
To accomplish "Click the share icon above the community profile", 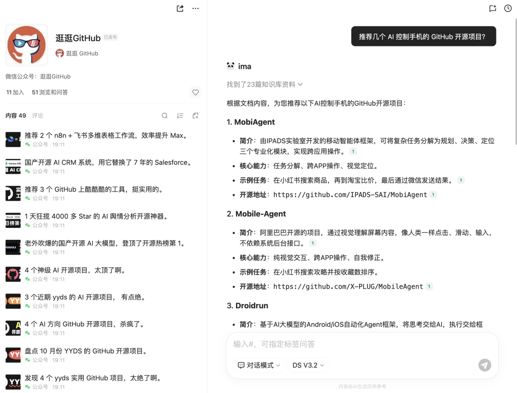I will tap(180, 8).
